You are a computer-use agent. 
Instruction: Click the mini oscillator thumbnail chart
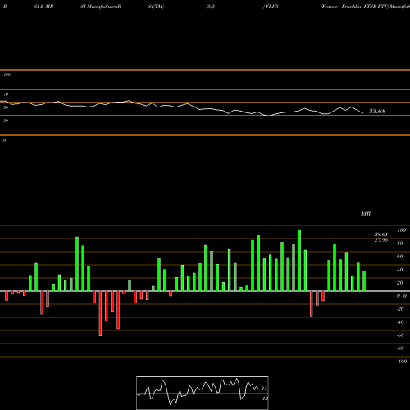click(203, 393)
